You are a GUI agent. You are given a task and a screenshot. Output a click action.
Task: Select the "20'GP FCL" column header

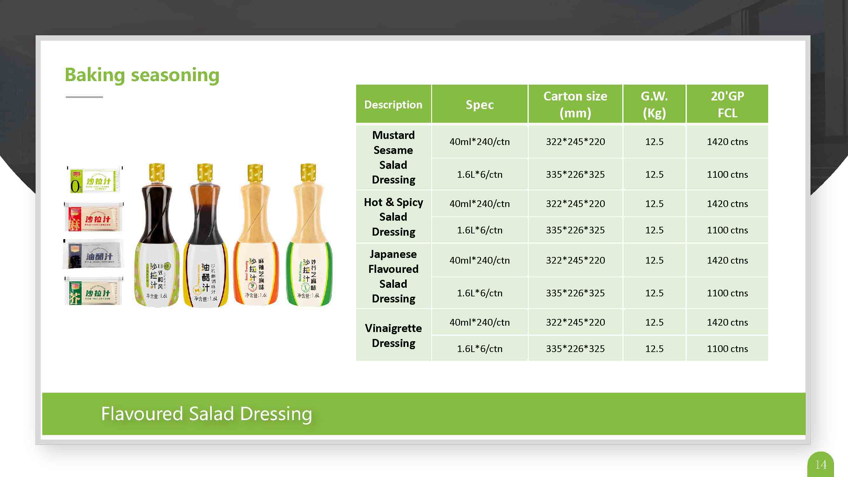click(727, 104)
